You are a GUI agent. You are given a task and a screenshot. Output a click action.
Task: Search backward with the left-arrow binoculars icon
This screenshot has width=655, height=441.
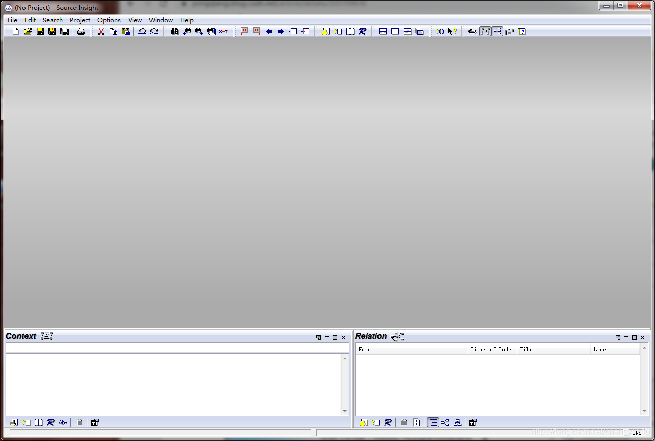pyautogui.click(x=187, y=31)
